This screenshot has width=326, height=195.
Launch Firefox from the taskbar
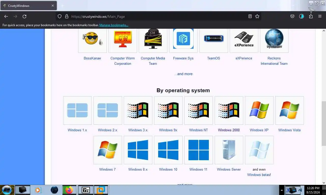(x=69, y=190)
